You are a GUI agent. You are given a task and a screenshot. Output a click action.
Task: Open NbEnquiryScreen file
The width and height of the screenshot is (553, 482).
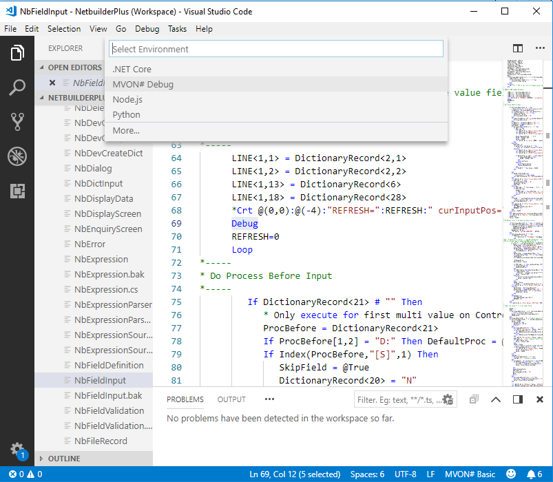(94, 229)
